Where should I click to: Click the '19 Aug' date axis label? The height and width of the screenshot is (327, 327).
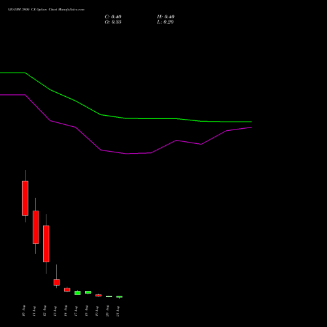(97, 311)
